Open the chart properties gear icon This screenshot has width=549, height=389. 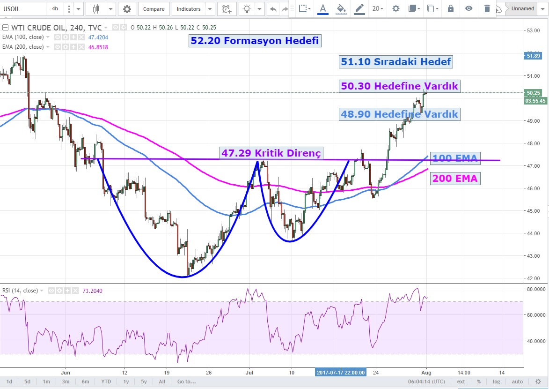(127, 9)
